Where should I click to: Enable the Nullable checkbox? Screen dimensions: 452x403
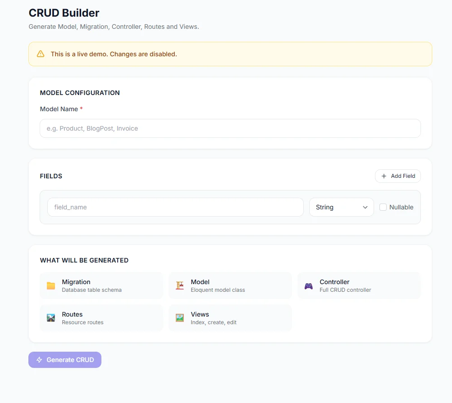383,207
